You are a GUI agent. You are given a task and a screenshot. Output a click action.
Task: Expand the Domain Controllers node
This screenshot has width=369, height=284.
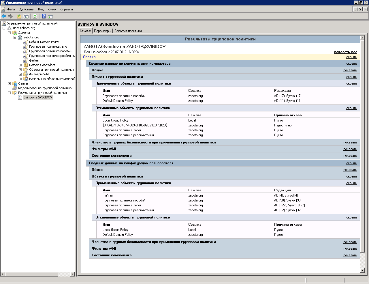(x=20, y=65)
